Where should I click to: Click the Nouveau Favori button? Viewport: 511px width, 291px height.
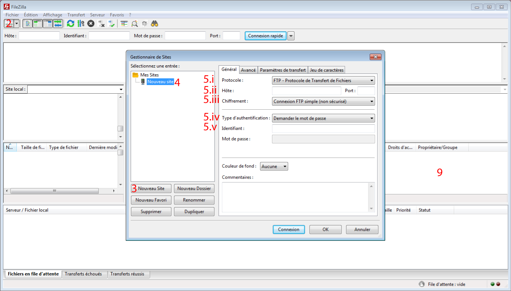(151, 200)
